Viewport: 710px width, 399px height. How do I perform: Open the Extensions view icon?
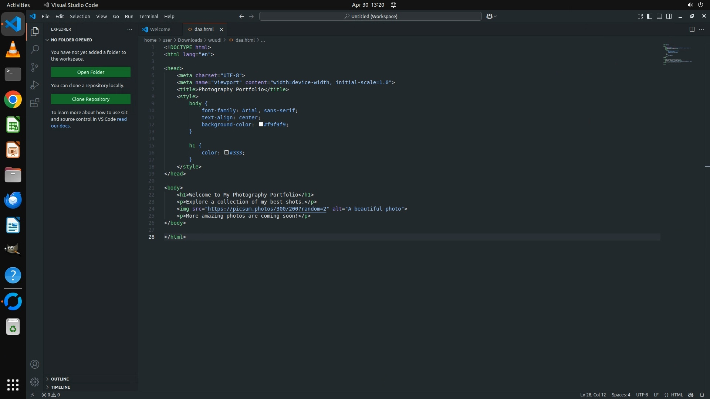pyautogui.click(x=35, y=103)
